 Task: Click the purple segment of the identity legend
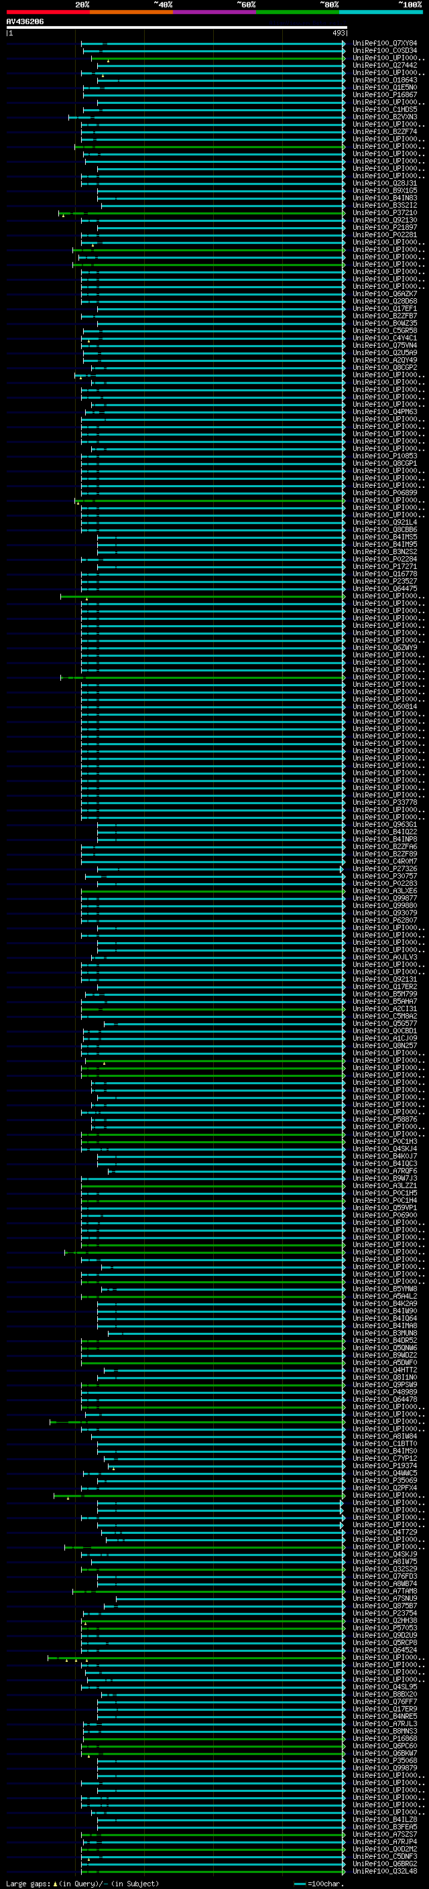(x=214, y=13)
